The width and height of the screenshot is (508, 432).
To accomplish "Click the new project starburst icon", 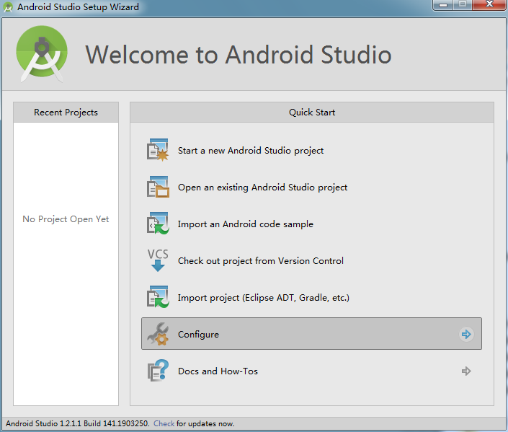I will pyautogui.click(x=158, y=150).
